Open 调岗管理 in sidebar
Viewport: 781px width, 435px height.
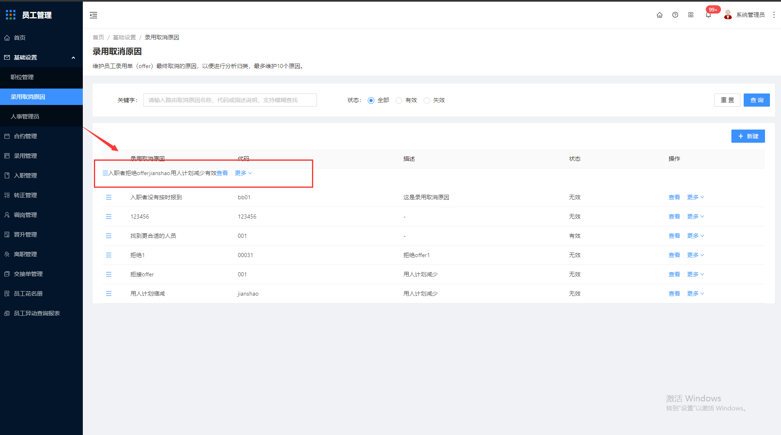pyautogui.click(x=41, y=215)
